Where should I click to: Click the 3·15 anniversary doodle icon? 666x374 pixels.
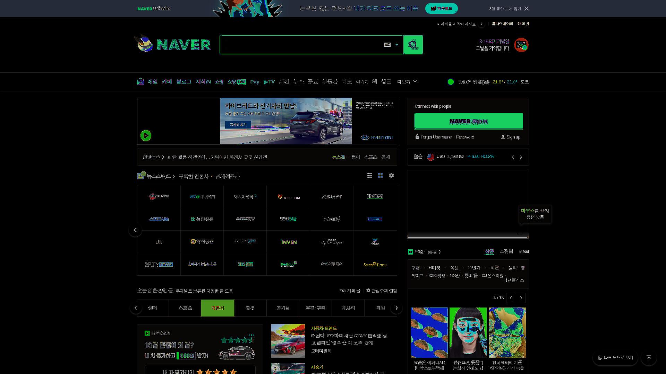pyautogui.click(x=521, y=45)
